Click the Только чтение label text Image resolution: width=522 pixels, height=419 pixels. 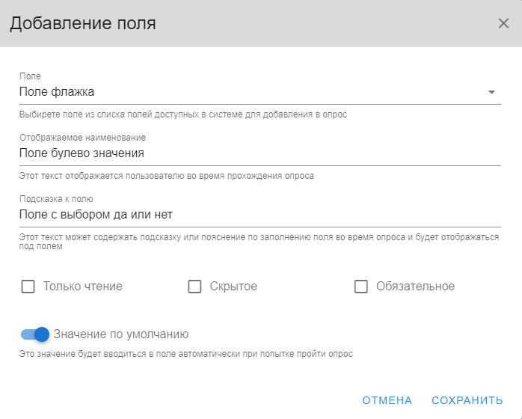[x=83, y=287]
